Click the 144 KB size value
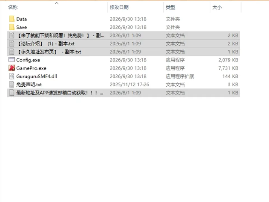Viewport: 269px width, 202px height. [230, 76]
